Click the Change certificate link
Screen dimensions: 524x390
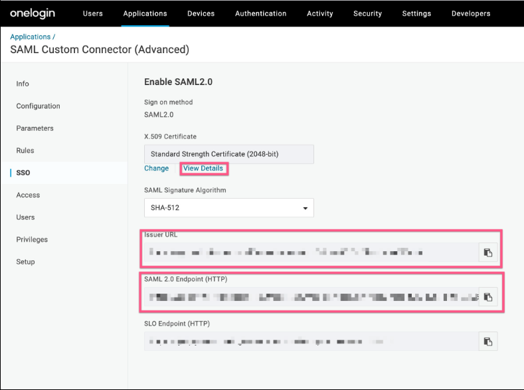pyautogui.click(x=157, y=169)
